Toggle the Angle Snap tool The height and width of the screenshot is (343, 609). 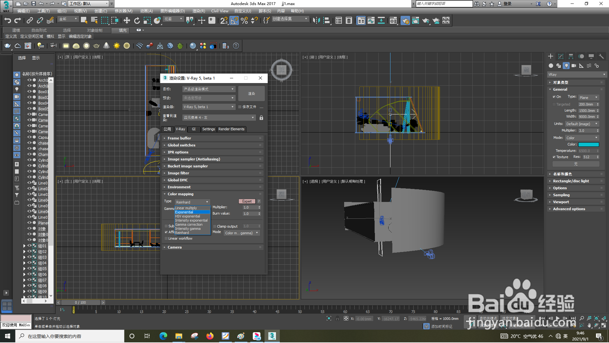[x=234, y=21]
